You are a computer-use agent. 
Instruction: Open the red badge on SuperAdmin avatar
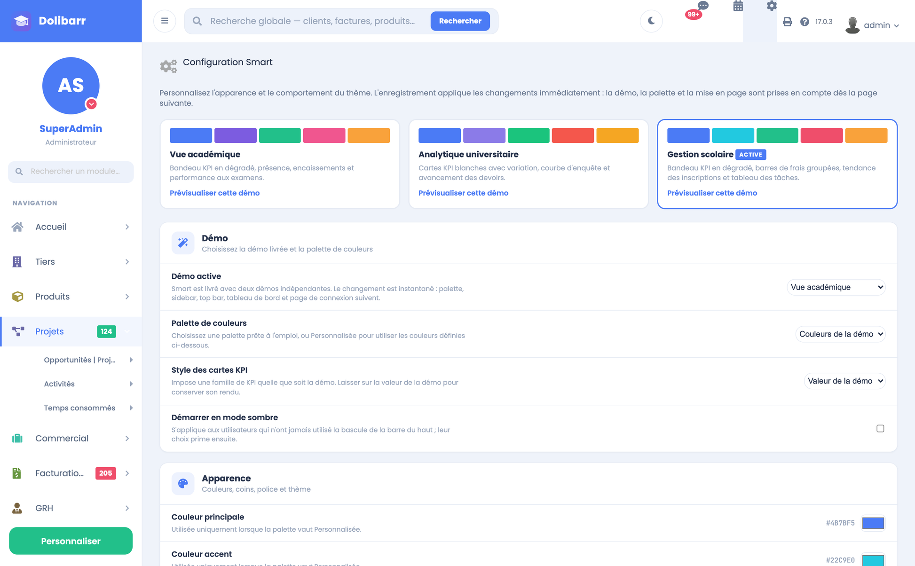click(x=91, y=104)
